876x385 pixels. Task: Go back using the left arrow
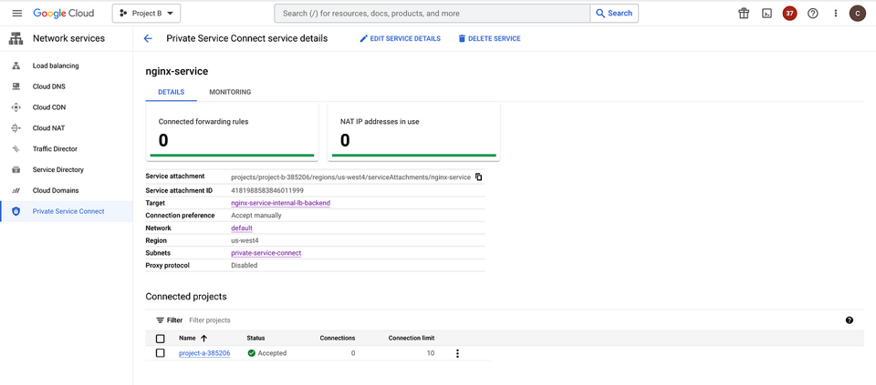148,38
